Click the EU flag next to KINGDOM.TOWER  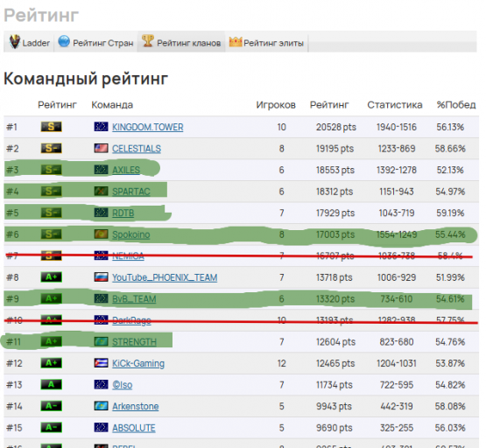101,127
